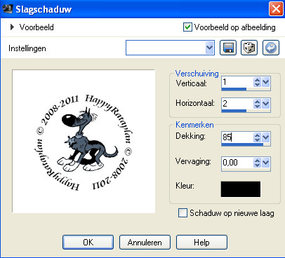Expand the Voorbeeld preview triangle
Screen dimensions: 285x258
coord(12,27)
